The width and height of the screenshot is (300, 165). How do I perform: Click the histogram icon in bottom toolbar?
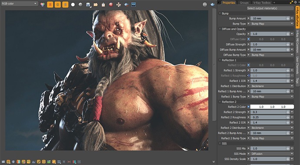(x=33, y=162)
